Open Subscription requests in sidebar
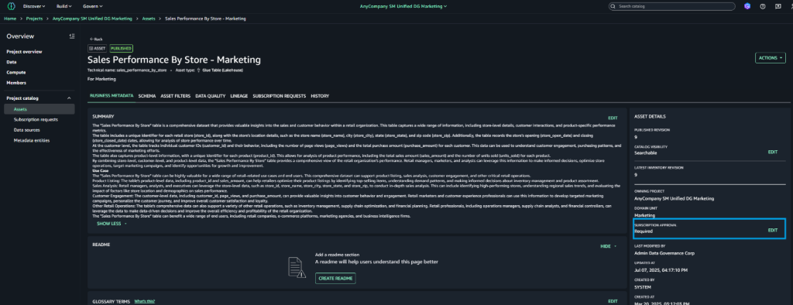Screen dimensions: 793x305 36,119
